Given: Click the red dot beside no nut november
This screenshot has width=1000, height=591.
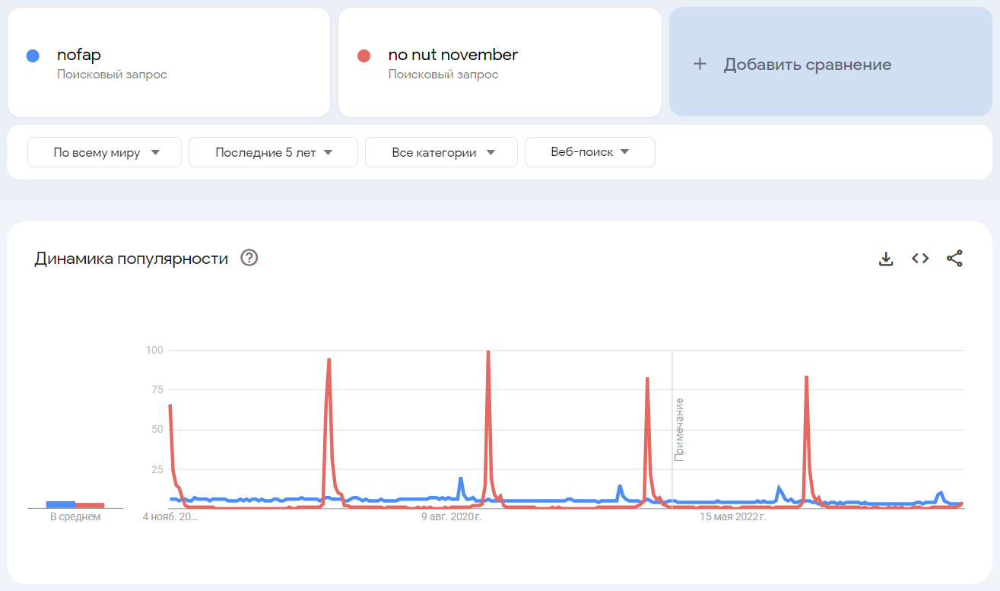Looking at the screenshot, I should [x=363, y=56].
